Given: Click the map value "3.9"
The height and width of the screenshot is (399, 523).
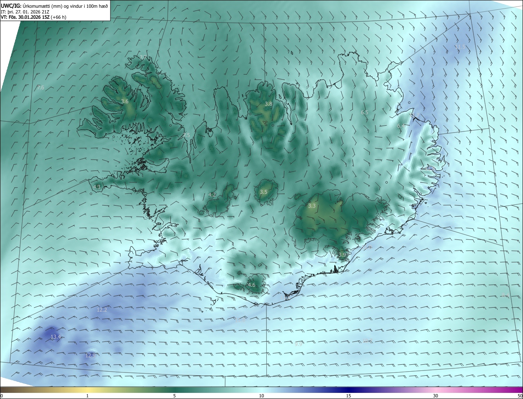Looking at the screenshot, I should pos(342,255).
